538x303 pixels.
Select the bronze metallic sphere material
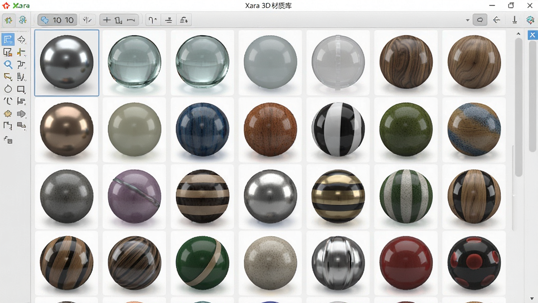click(x=67, y=129)
